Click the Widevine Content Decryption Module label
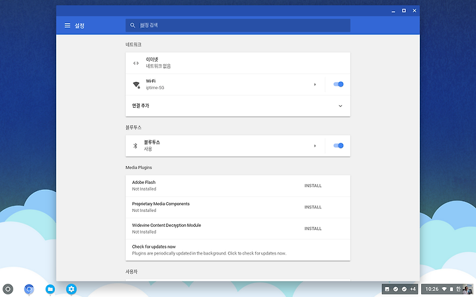 click(x=167, y=226)
